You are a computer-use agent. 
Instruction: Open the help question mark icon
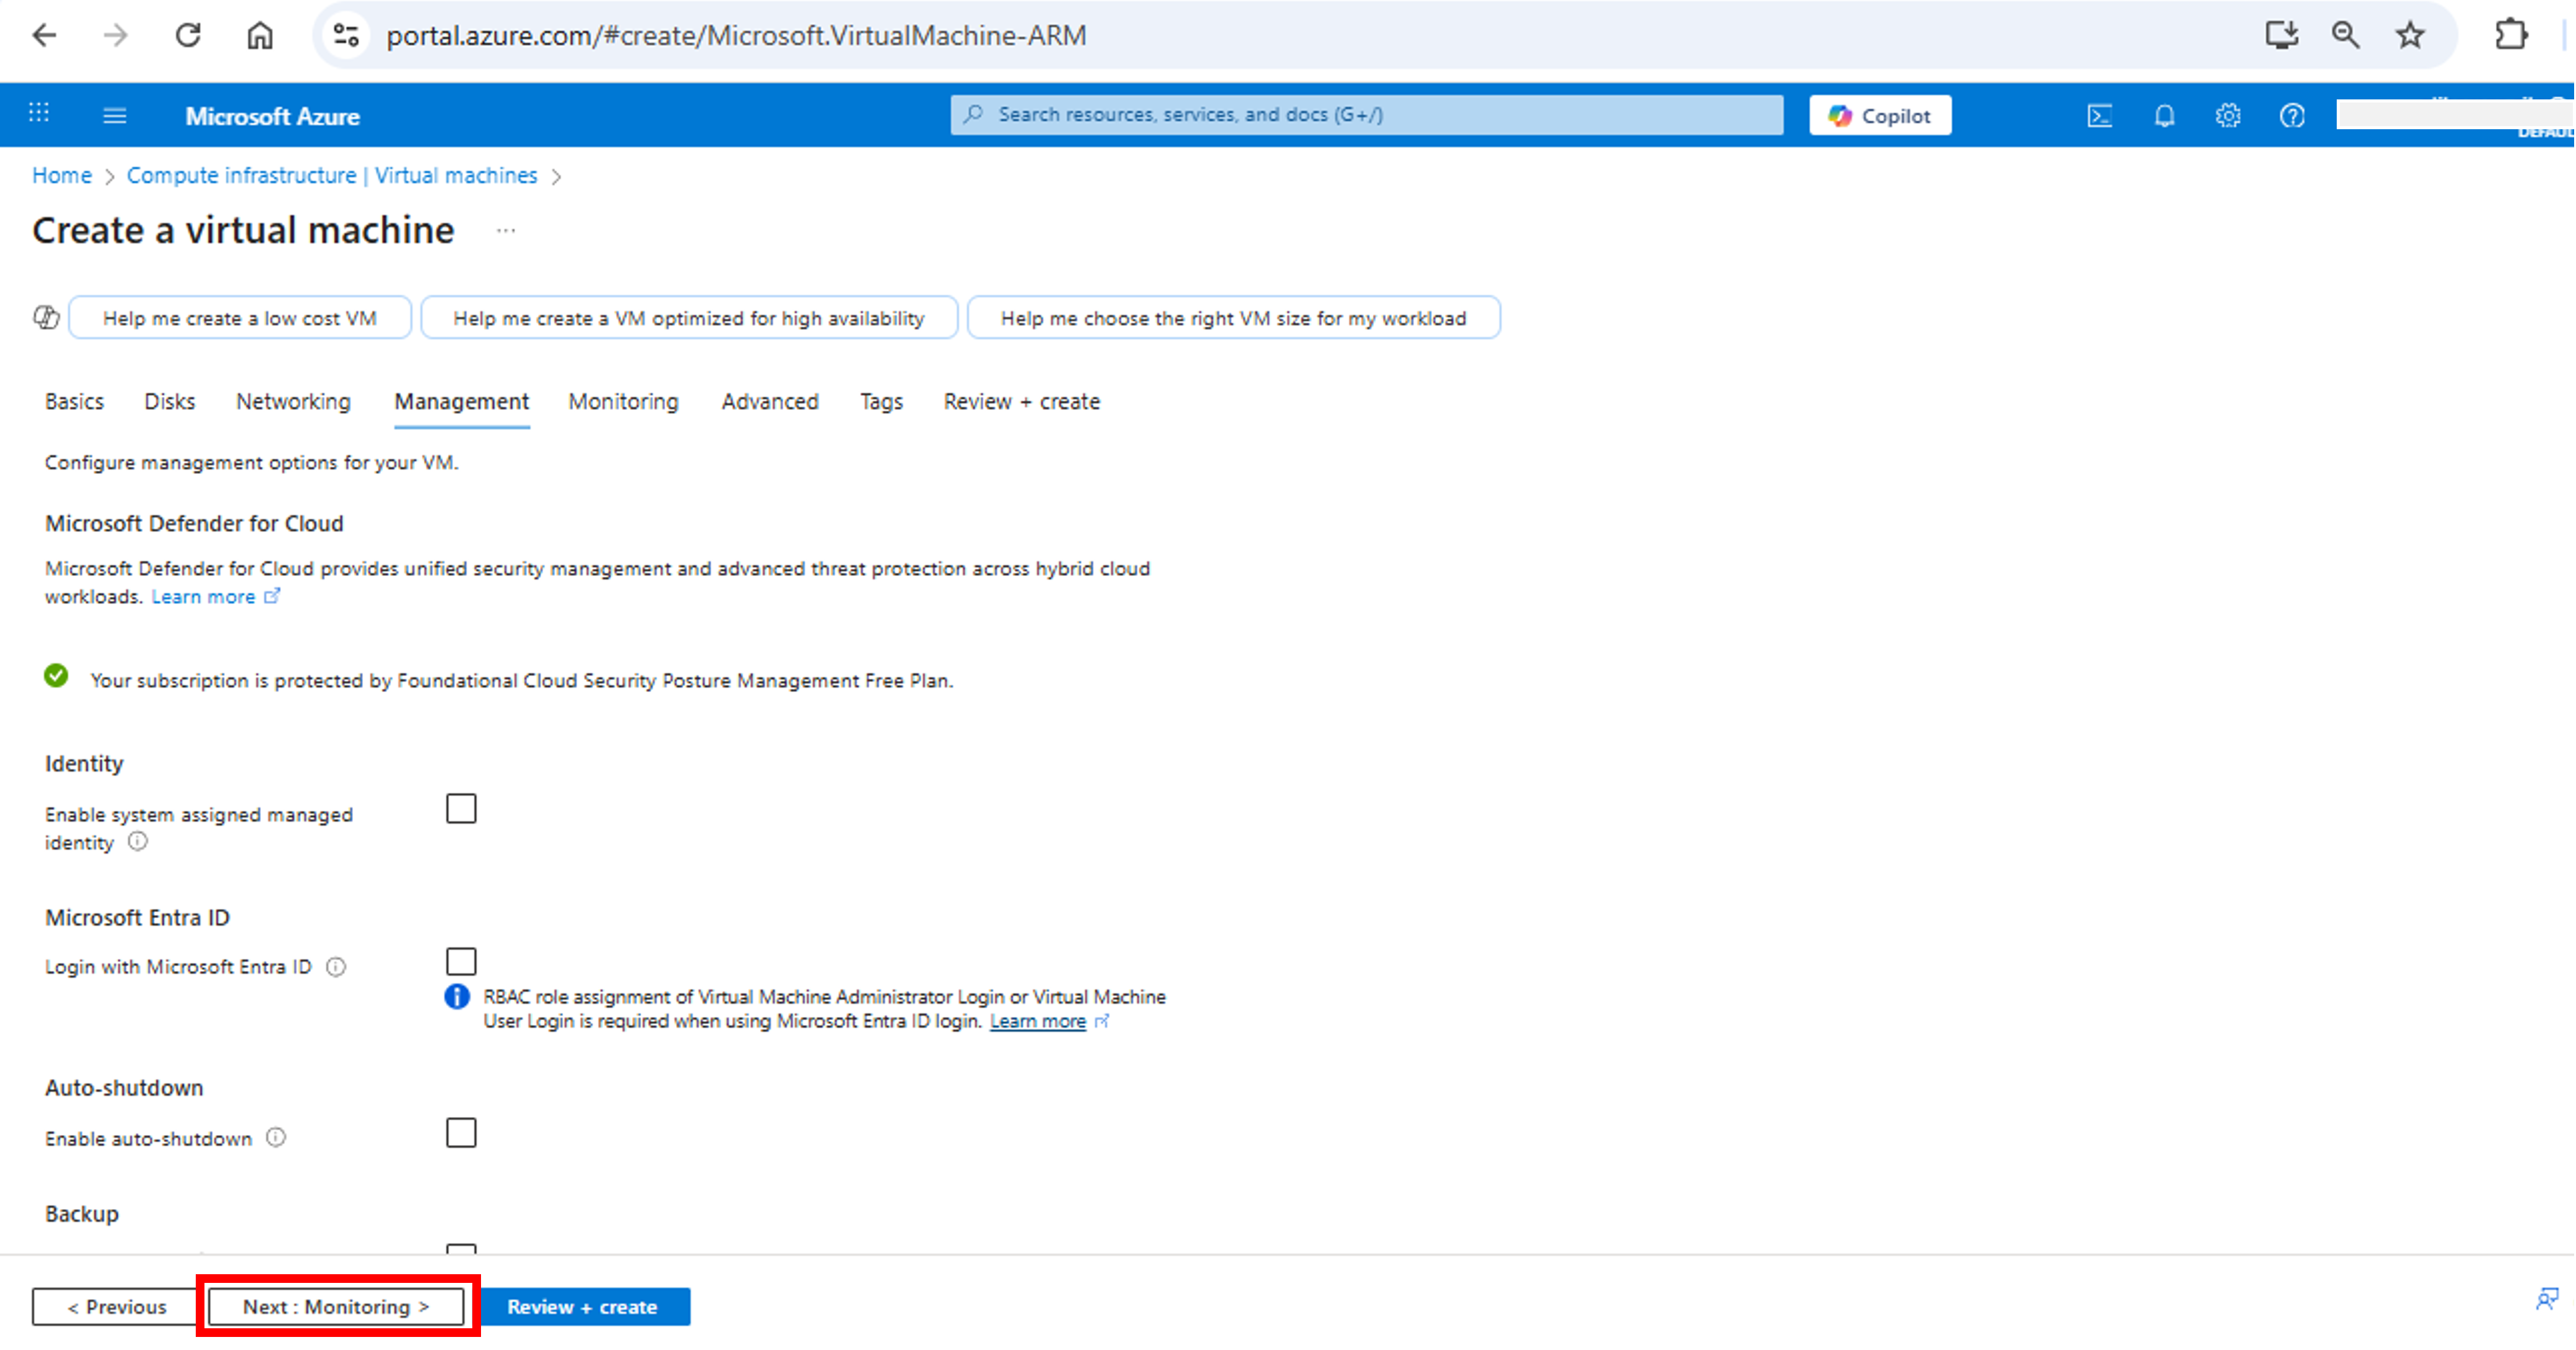pos(2292,115)
